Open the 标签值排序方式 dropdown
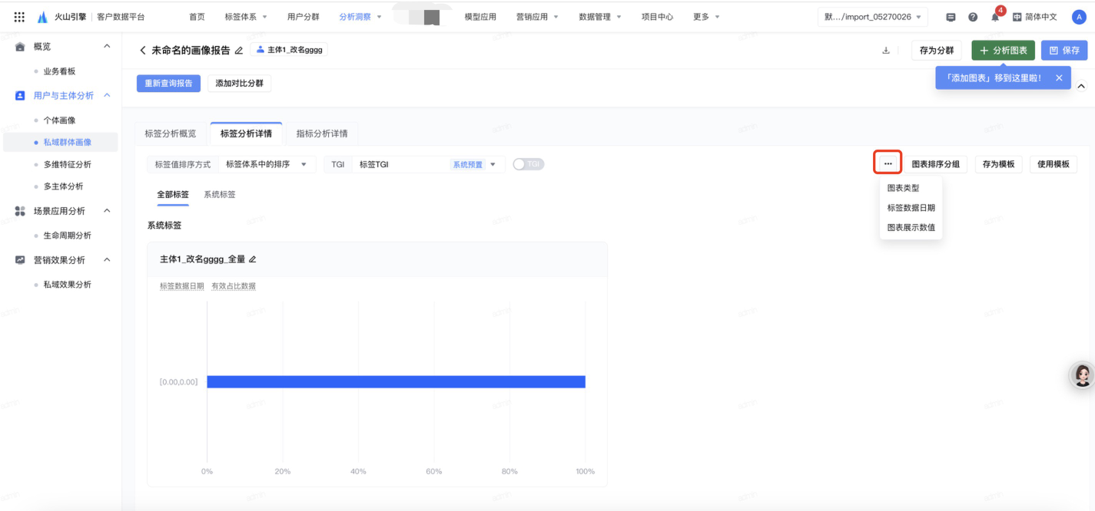Screen dimensions: 1095x511 [x=267, y=164]
